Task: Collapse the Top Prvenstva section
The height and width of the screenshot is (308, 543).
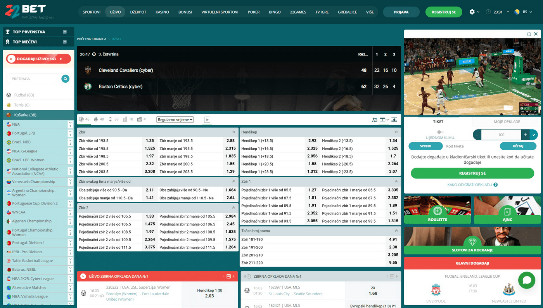Action: click(x=65, y=32)
